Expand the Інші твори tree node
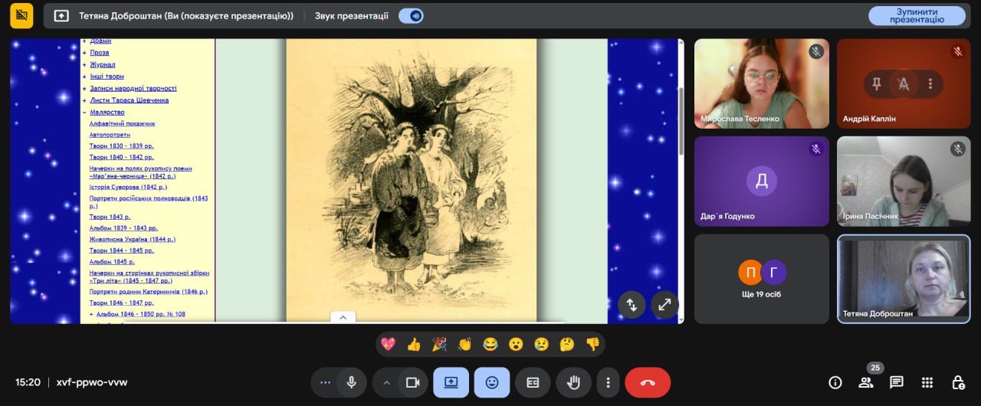Image resolution: width=981 pixels, height=406 pixels. 84,77
